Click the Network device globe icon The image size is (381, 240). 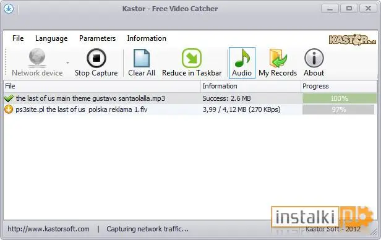click(37, 58)
